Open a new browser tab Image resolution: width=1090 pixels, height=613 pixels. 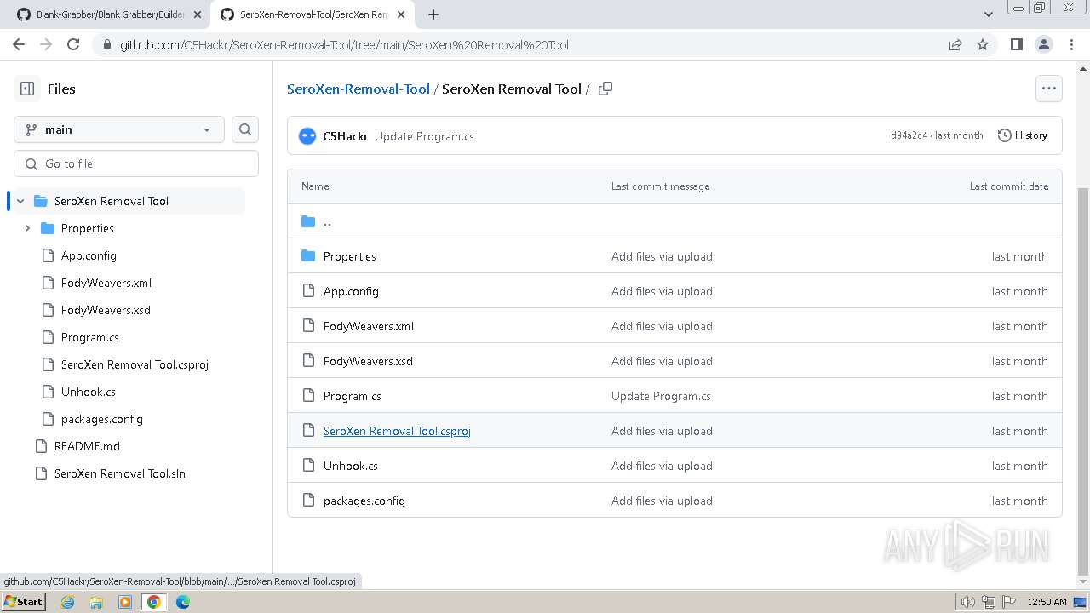click(x=433, y=14)
